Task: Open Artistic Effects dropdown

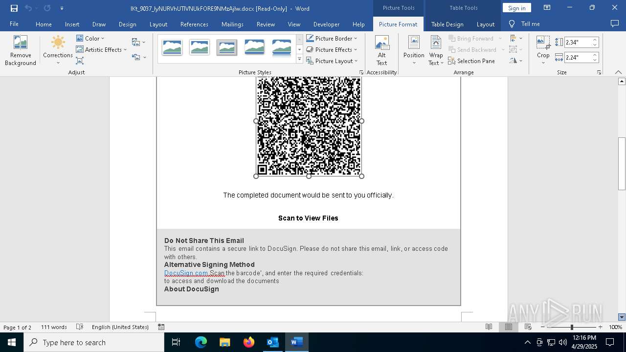Action: [x=101, y=49]
